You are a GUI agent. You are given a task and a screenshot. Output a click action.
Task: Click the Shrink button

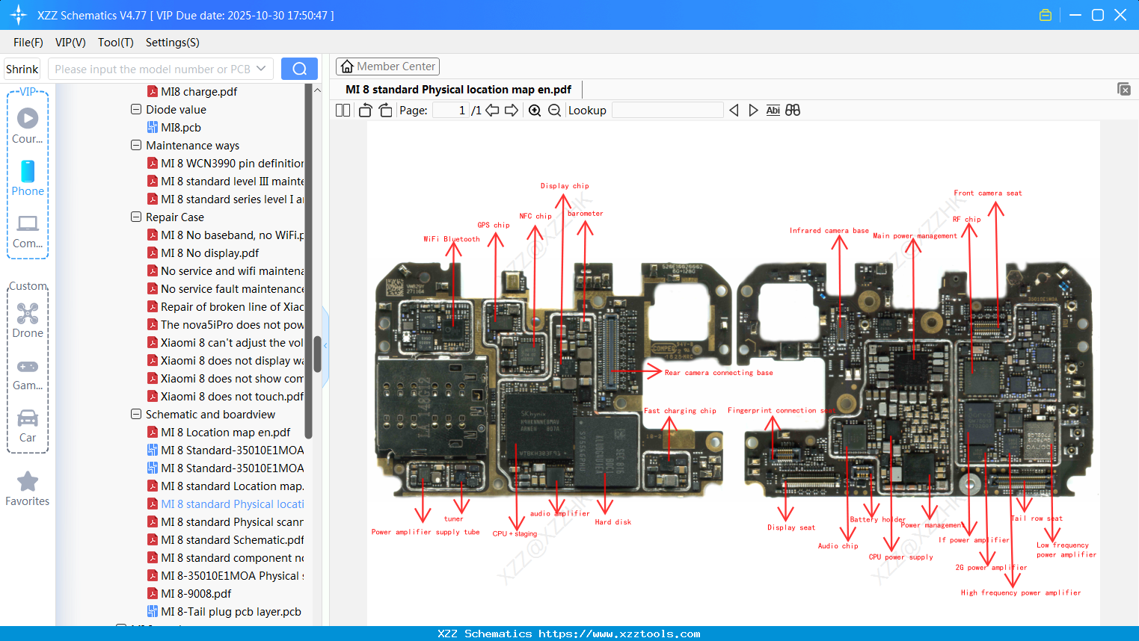tap(22, 68)
